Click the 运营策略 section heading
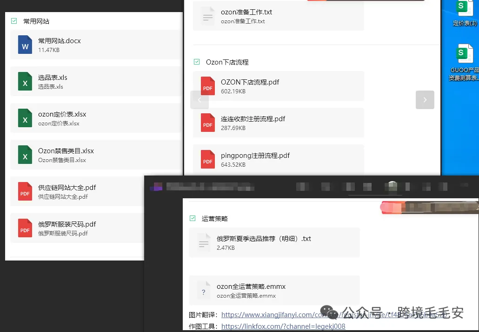Image resolution: width=479 pixels, height=332 pixels. pos(215,219)
